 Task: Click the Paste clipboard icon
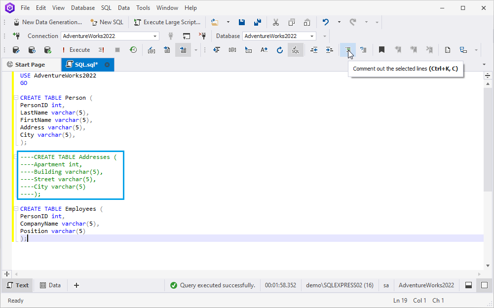[307, 22]
